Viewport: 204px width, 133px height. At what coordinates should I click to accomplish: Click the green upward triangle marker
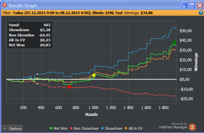[x=174, y=42]
